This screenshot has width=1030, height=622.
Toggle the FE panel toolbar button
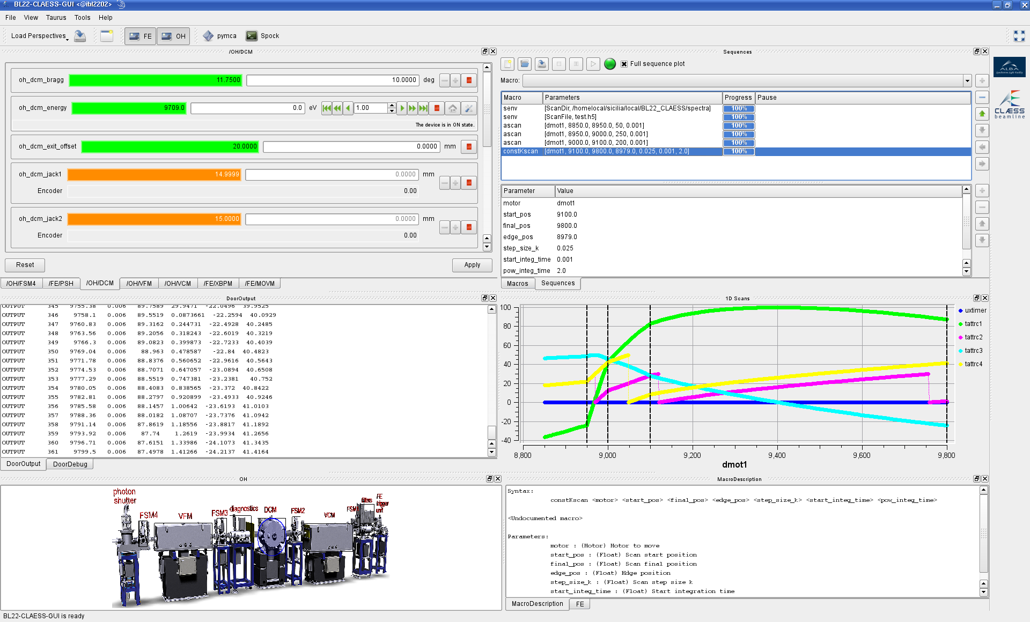click(x=141, y=36)
